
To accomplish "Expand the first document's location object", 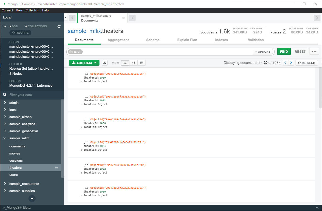I will [x=81, y=81].
